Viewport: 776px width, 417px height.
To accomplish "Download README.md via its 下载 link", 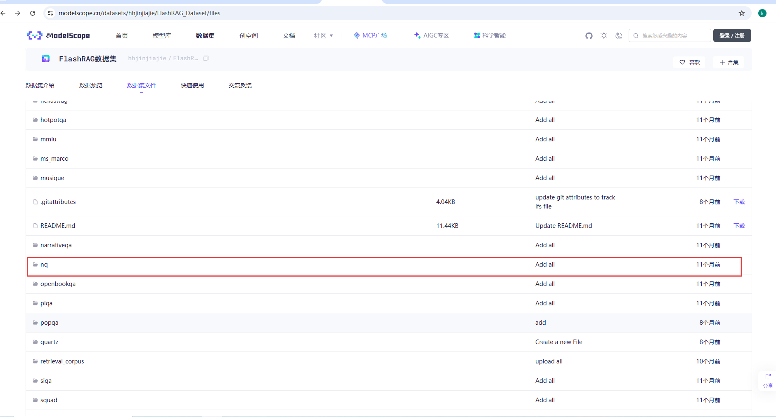I will pos(738,226).
